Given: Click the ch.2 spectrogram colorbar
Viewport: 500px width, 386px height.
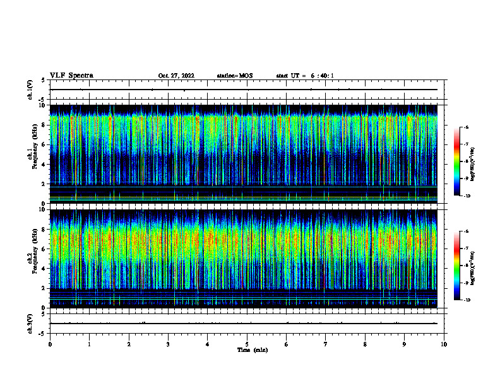Looking at the screenshot, I should pyautogui.click(x=457, y=266).
